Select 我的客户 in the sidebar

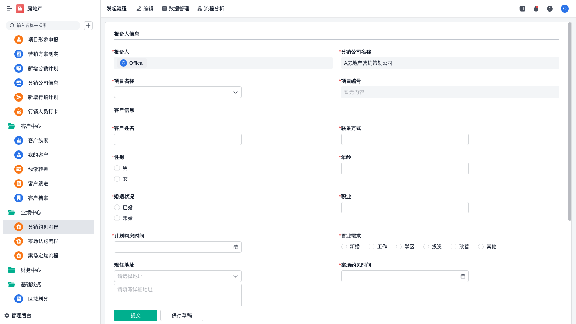tap(38, 154)
